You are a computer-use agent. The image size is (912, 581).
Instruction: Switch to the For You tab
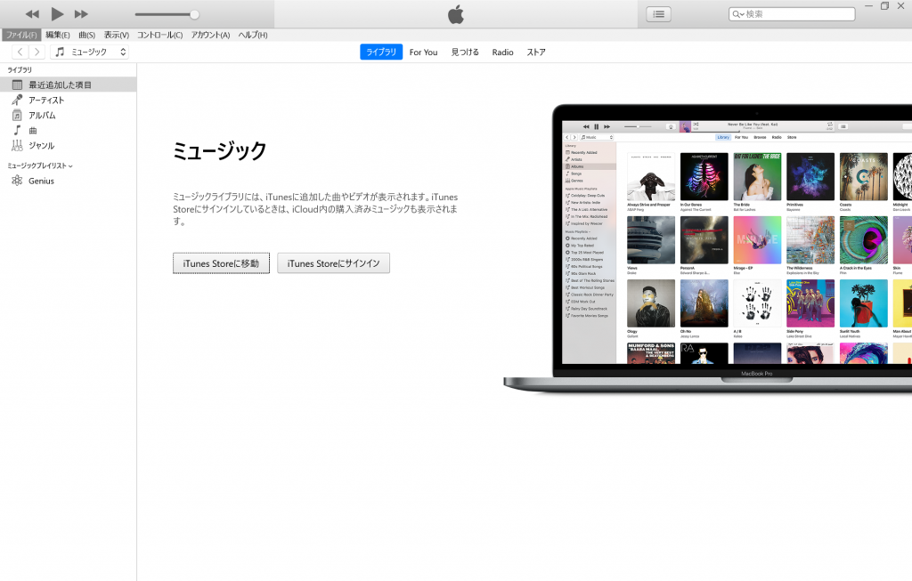coord(423,52)
